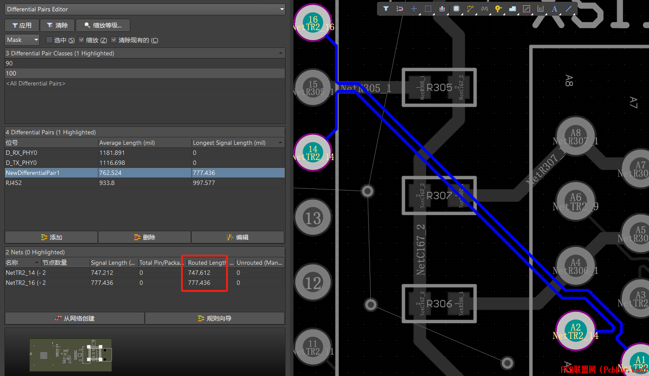Select the D_TX_PHY0 differential pair
This screenshot has height=376, width=649.
[x=145, y=163]
